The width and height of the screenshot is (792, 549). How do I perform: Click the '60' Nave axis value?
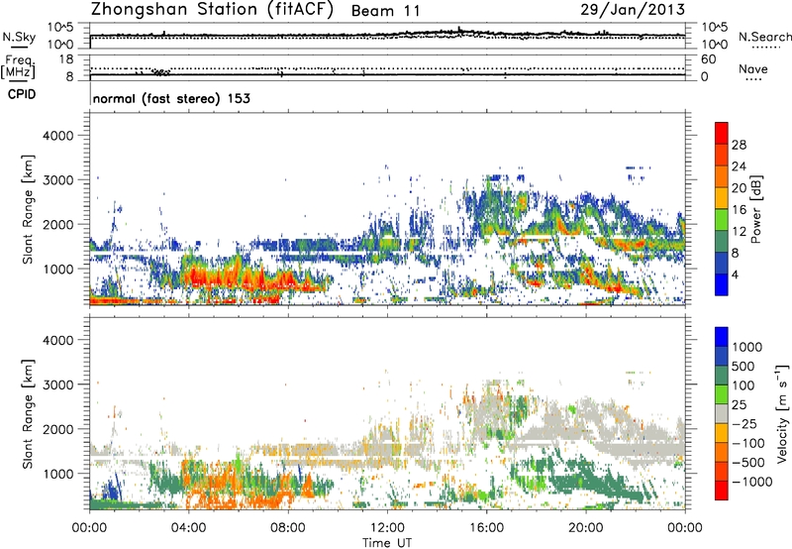pos(708,59)
